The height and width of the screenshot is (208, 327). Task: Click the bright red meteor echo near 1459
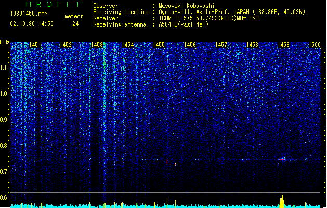[282, 159]
